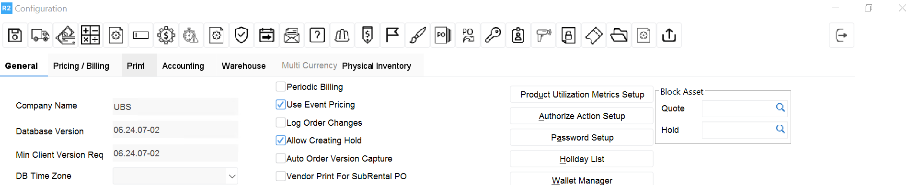Click the Block Asset Hold search magnifier
The width and height of the screenshot is (920, 185).
(x=780, y=129)
